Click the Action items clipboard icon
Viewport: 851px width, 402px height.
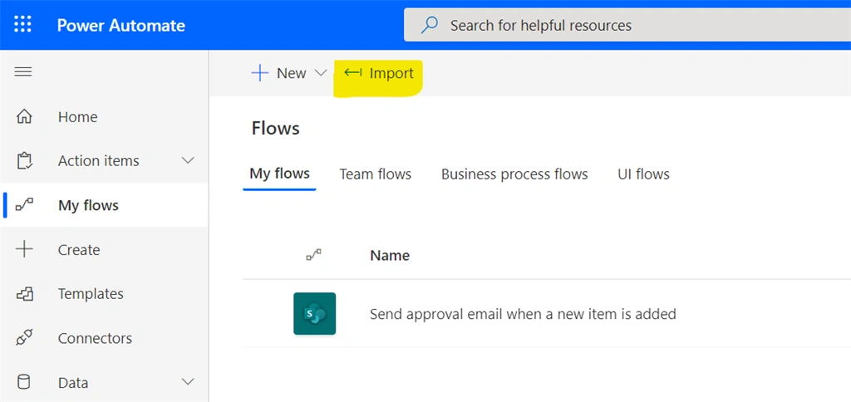pos(24,161)
